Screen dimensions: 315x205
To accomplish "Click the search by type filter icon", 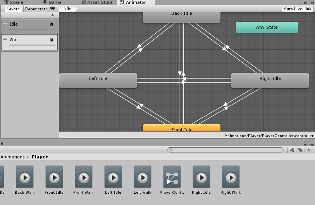I will tap(291, 150).
